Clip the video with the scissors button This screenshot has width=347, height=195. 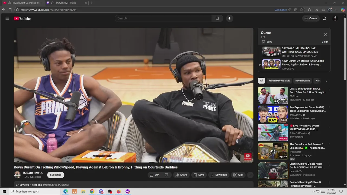click(238, 175)
